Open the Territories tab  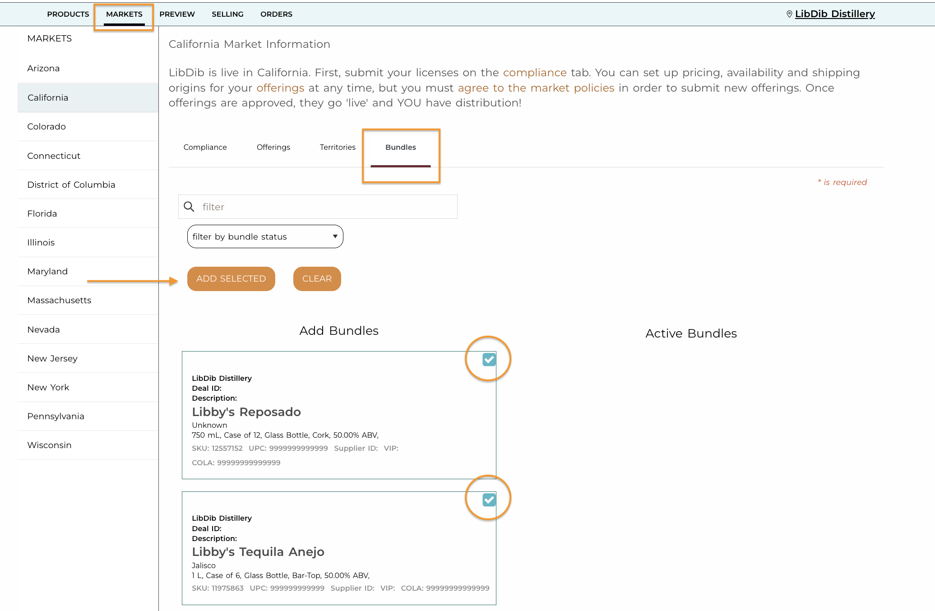338,147
